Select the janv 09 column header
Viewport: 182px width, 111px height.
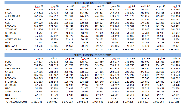coord(70,59)
